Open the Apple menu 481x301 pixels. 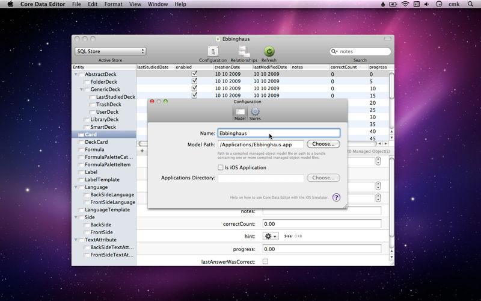tap(10, 4)
